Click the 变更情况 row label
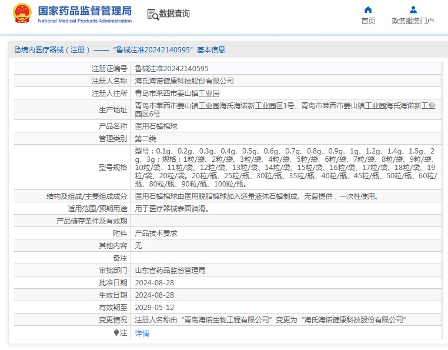 click(113, 319)
